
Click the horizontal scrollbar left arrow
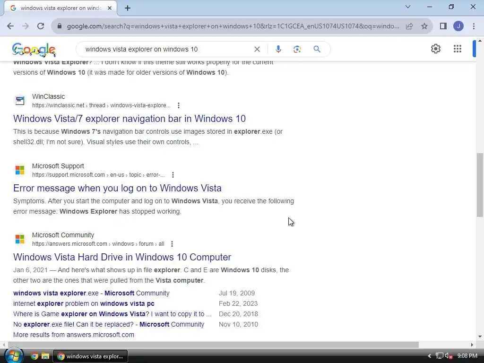tap(4, 345)
